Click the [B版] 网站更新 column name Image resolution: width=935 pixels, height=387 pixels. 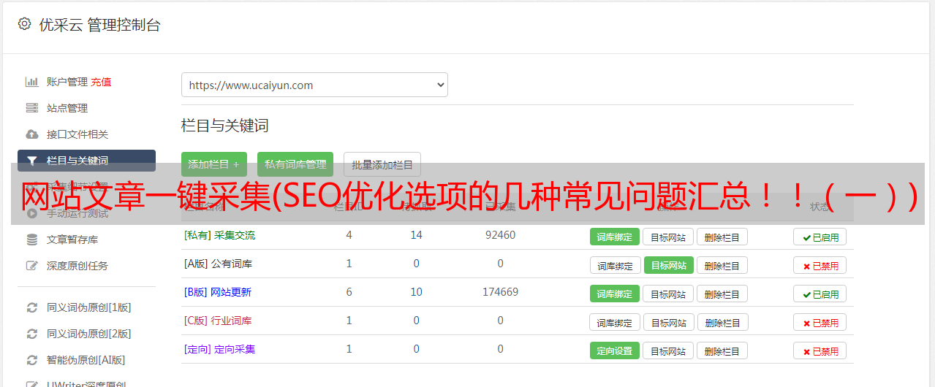[x=218, y=292]
